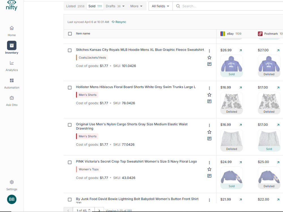This screenshot has height=212, width=283.
Task: Star the PINK crop top sweatshirt
Action: coord(209,169)
